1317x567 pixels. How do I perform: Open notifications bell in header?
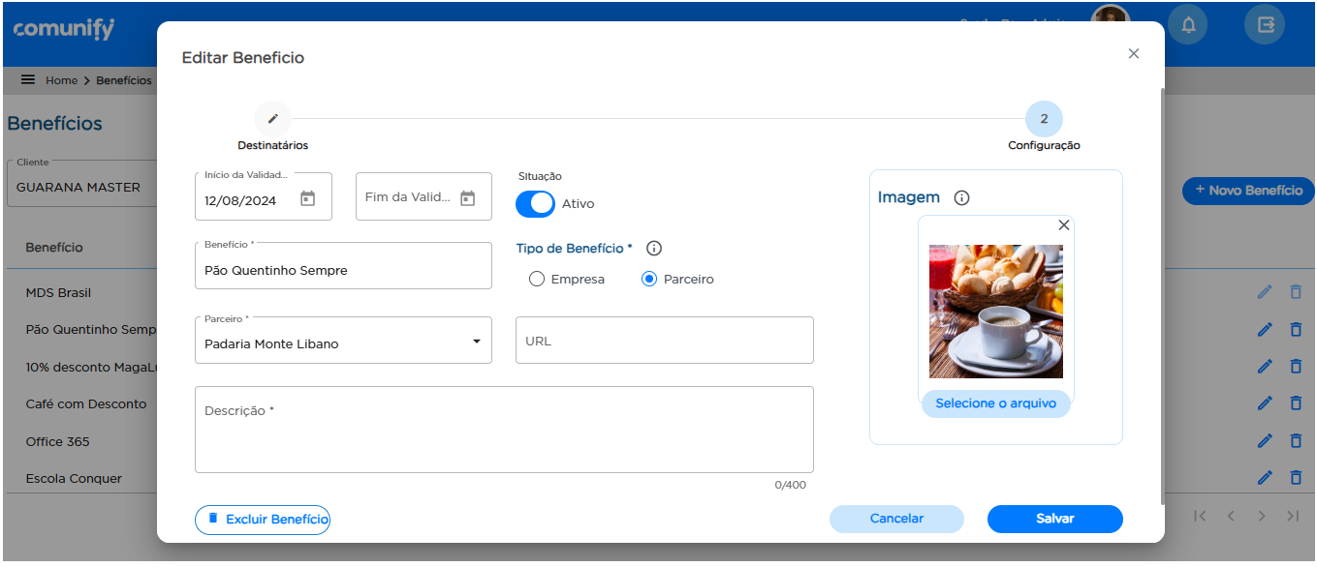point(1188,25)
